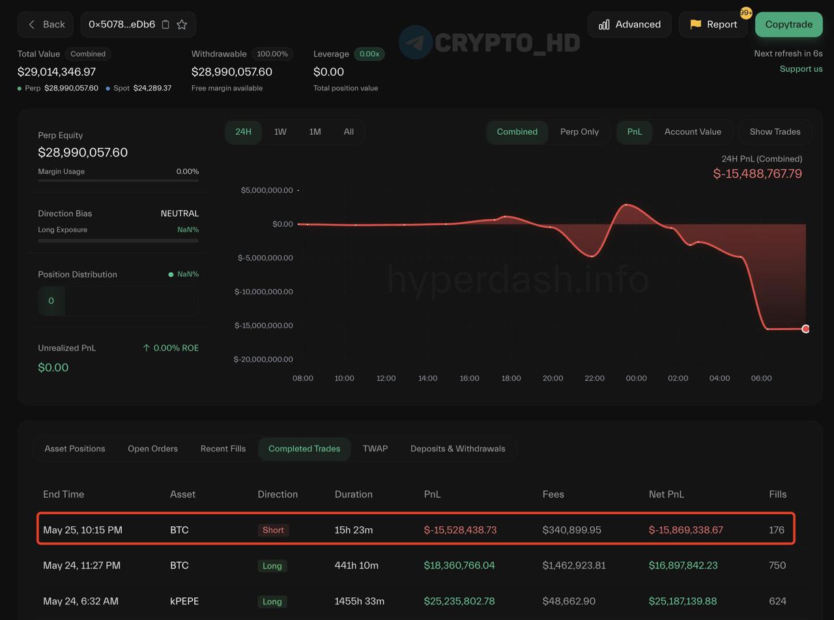Click the Back arrow button

46,25
